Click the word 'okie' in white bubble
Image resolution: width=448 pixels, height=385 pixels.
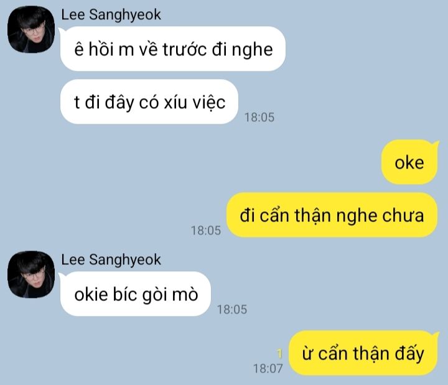(91, 294)
